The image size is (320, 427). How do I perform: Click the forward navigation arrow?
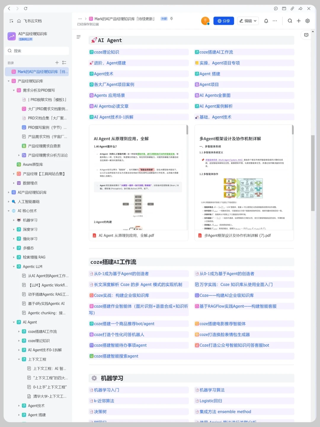click(17, 9)
